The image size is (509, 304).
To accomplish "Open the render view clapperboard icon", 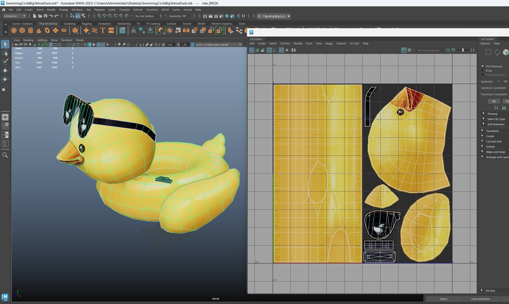I will 205,16.
